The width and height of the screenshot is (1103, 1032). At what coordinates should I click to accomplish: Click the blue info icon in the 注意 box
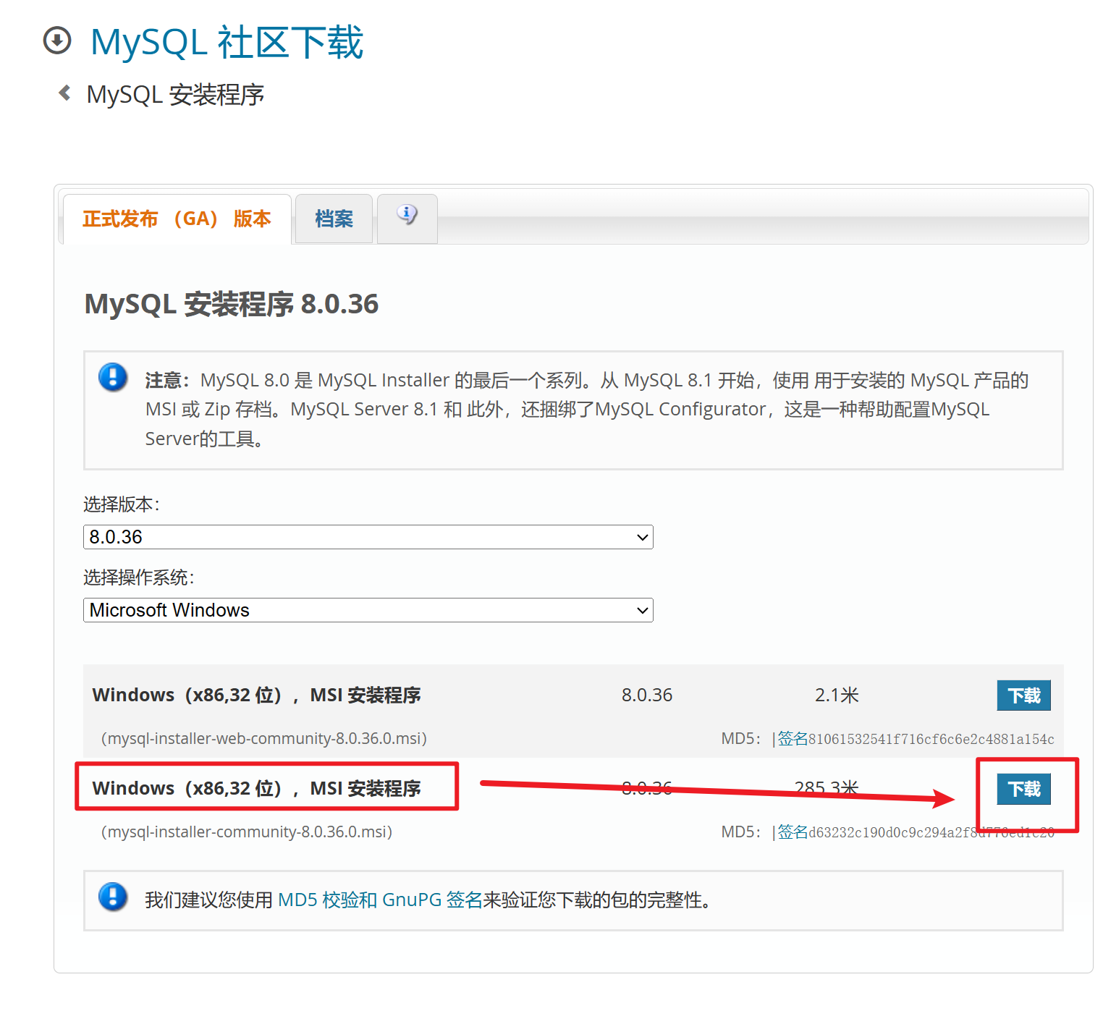tap(113, 378)
